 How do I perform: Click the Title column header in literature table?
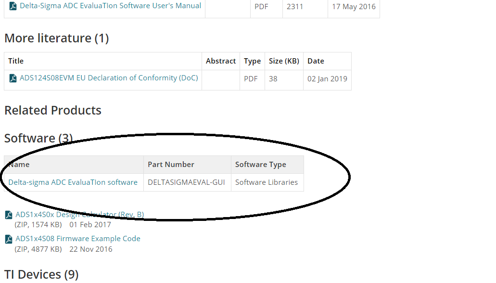(x=103, y=61)
